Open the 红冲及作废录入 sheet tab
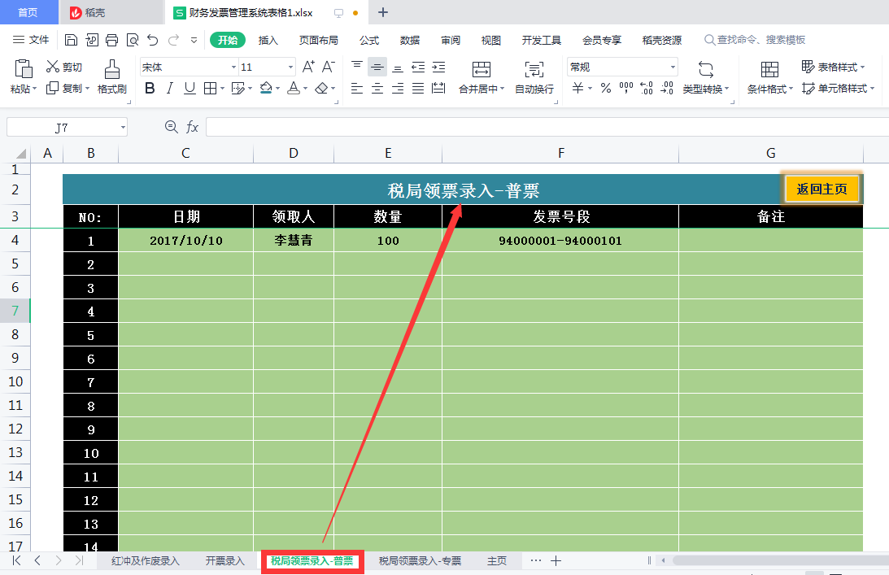Viewport: 889px width, 575px height. click(145, 561)
